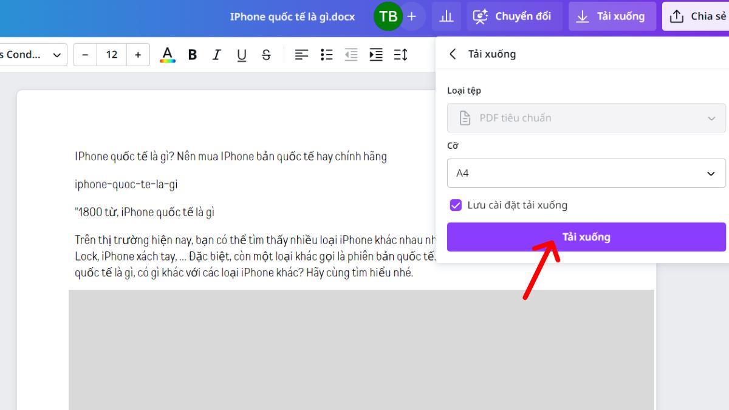Screen dimensions: 729x410
Task: Enable the 'Lưu cài đặt tải xuống' checkbox
Action: point(456,205)
